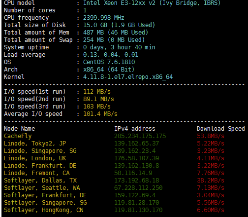
Task: Click the Softlayer Singapore SG speed 5.56MB/s
Action: pos(211,203)
